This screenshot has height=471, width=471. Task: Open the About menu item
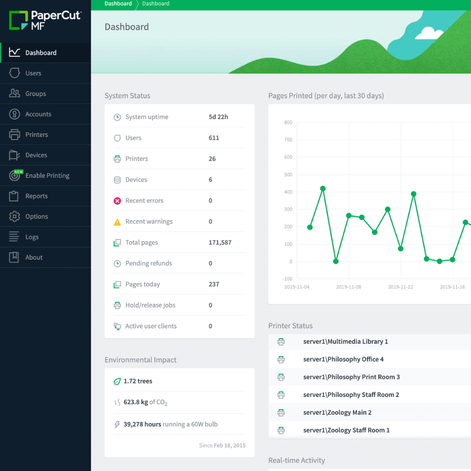pyautogui.click(x=34, y=258)
